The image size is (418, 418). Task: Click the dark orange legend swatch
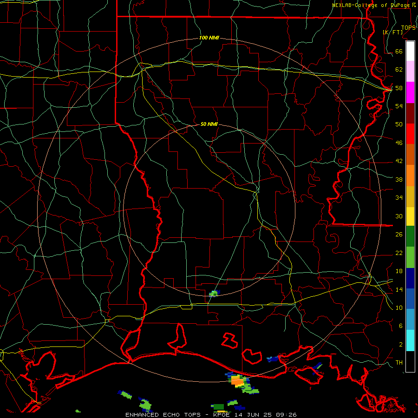pos(410,154)
